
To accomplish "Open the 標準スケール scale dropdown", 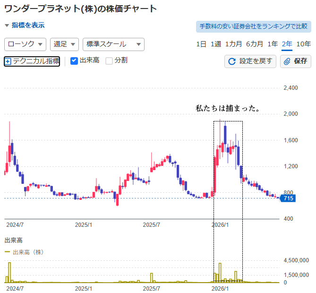I will coord(113,44).
